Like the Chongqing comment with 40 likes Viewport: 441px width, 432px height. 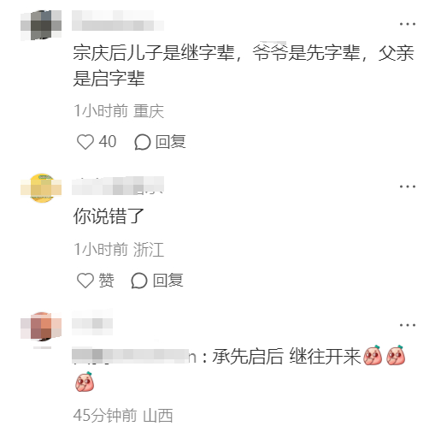pyautogui.click(x=85, y=142)
